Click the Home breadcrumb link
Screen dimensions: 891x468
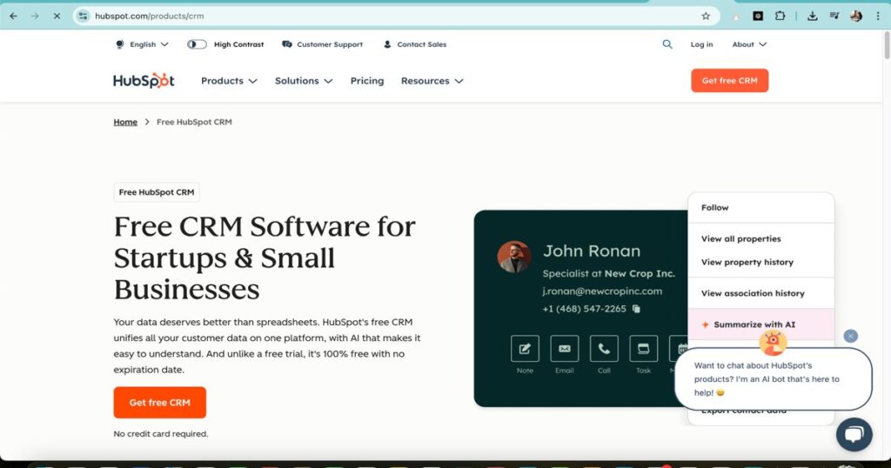tap(125, 122)
